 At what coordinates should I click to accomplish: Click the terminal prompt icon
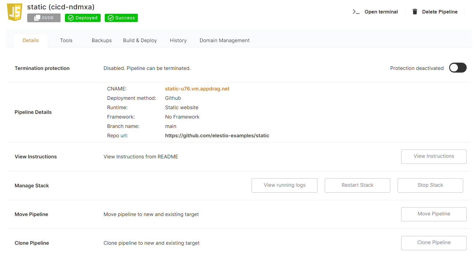pyautogui.click(x=356, y=12)
